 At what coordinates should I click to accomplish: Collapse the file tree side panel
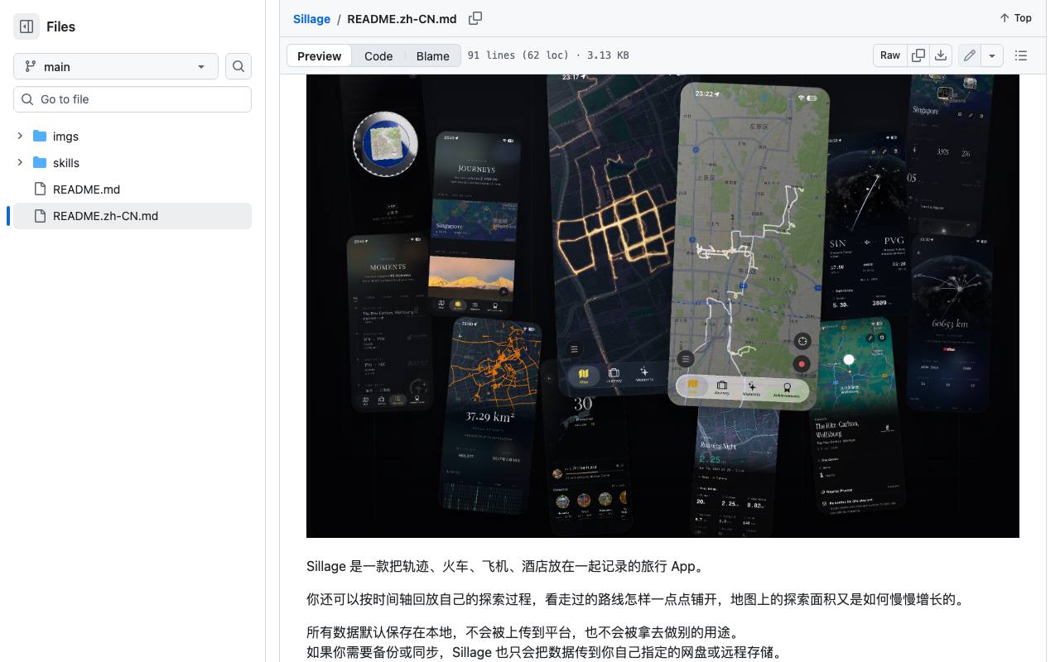(x=26, y=26)
